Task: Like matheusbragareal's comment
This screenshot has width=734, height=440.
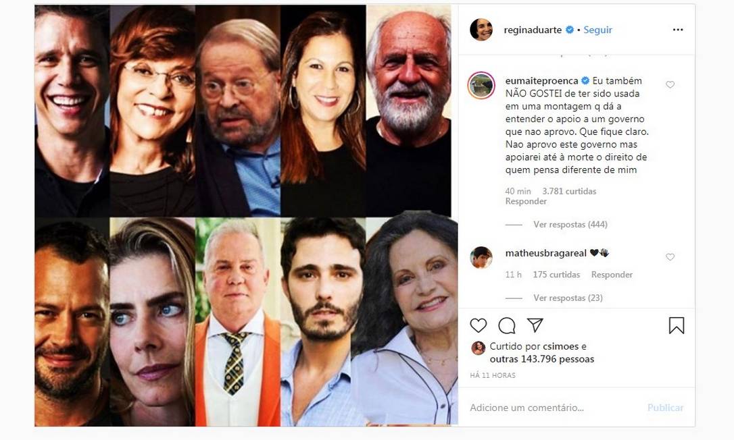Action: (670, 257)
